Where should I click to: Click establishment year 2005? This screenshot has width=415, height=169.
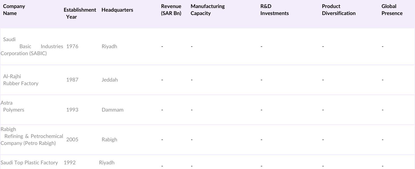(72, 139)
